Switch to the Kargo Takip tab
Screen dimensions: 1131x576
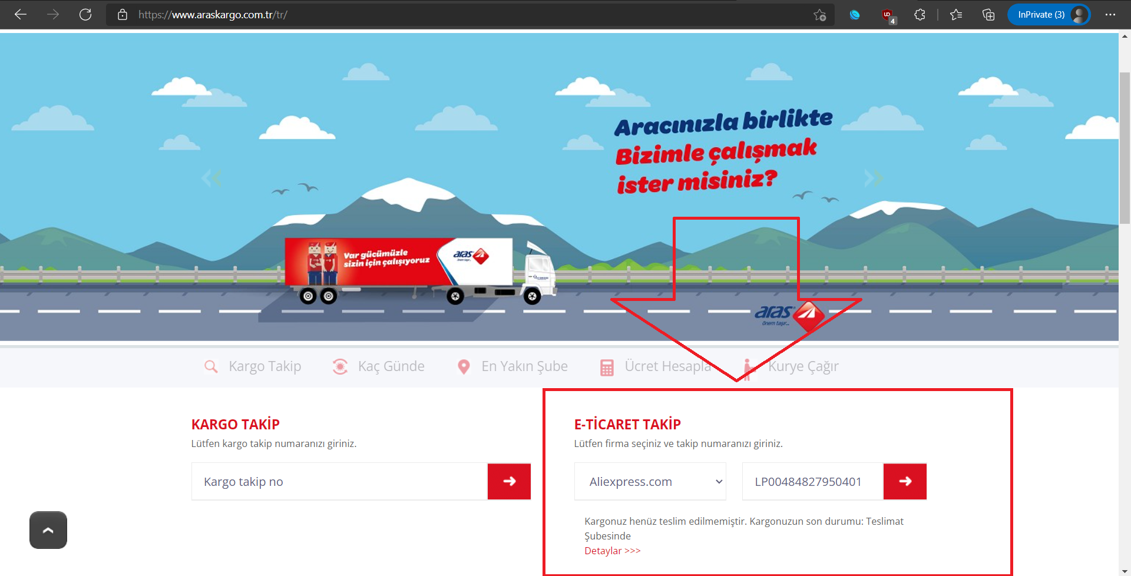(x=253, y=366)
